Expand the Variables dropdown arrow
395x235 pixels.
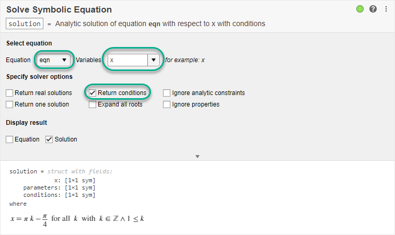pos(154,60)
